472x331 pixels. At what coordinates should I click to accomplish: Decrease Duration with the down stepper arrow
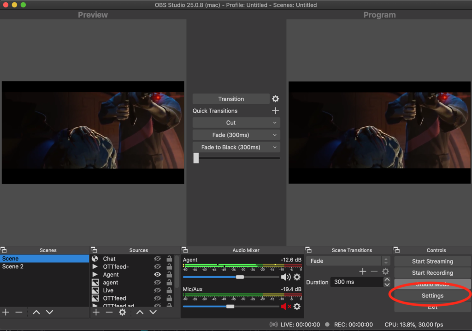[387, 284]
